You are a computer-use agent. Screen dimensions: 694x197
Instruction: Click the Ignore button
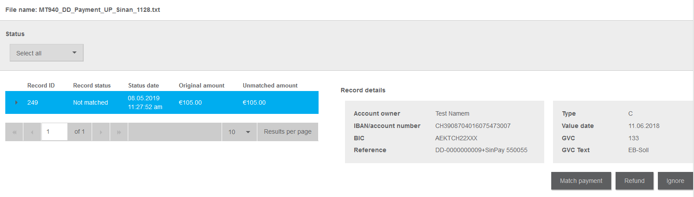click(675, 181)
